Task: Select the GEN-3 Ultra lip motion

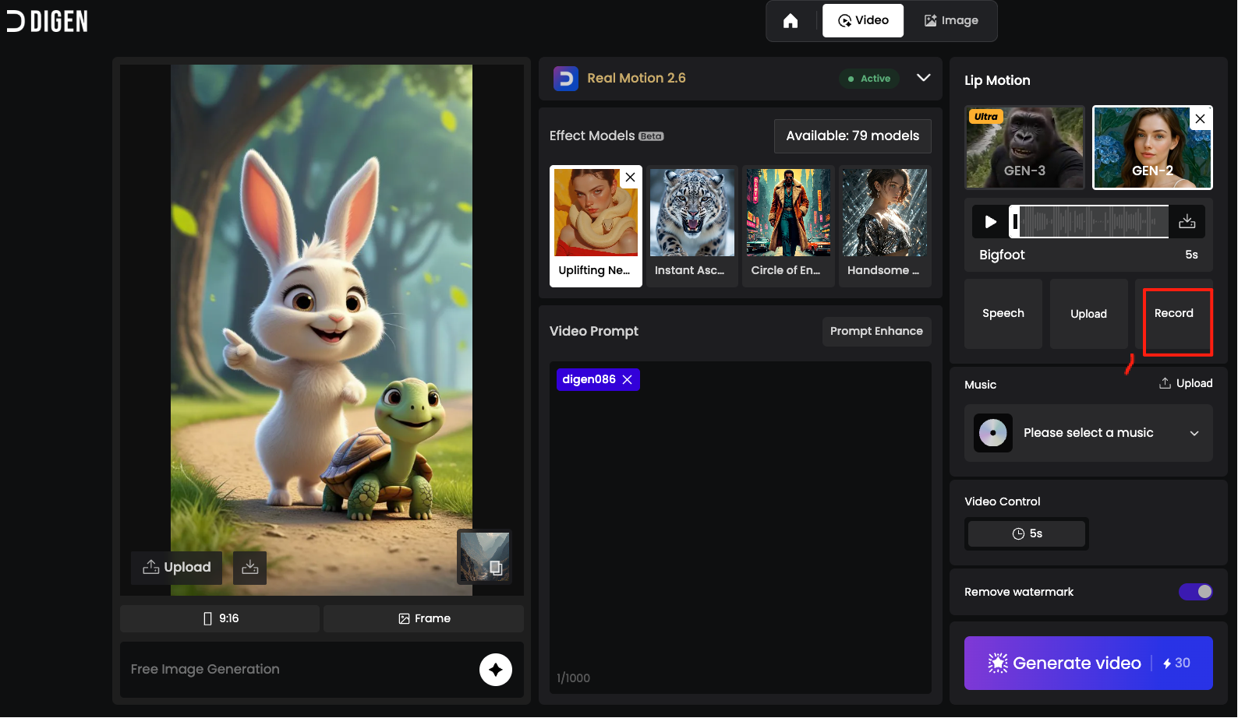Action: point(1024,148)
